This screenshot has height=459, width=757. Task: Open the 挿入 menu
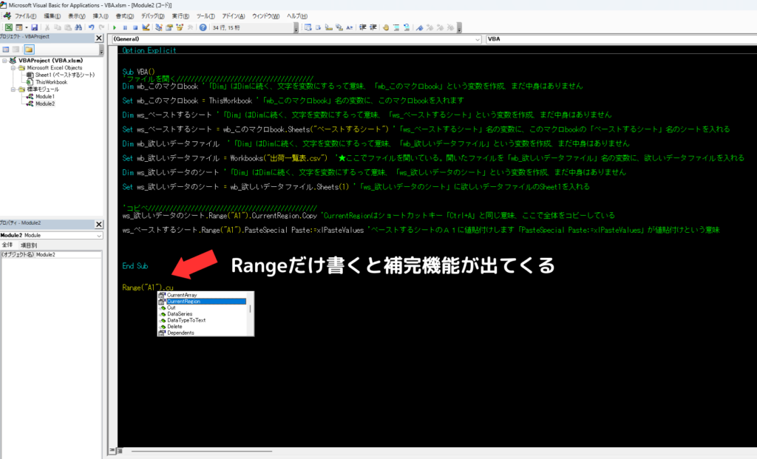point(101,16)
